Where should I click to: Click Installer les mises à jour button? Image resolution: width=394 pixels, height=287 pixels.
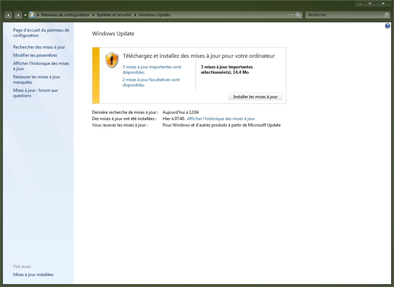(255, 96)
